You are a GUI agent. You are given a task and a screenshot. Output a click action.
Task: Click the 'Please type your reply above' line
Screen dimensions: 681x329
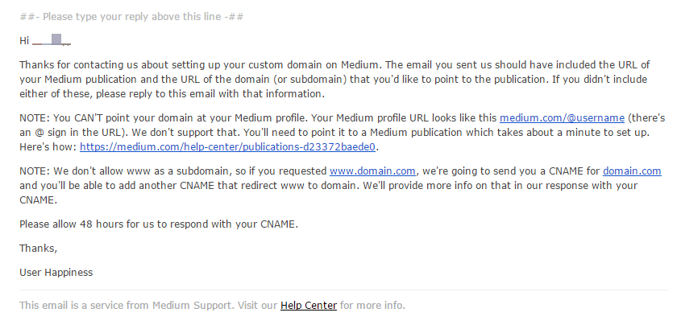[131, 17]
